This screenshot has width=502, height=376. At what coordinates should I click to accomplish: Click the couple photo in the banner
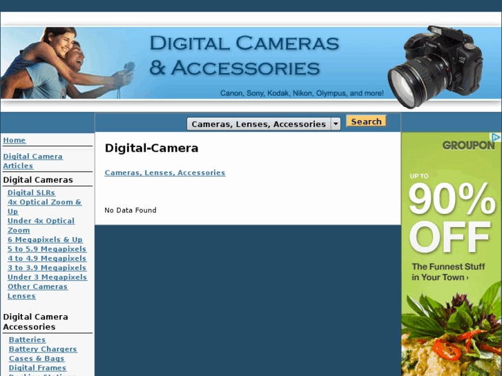pyautogui.click(x=67, y=63)
